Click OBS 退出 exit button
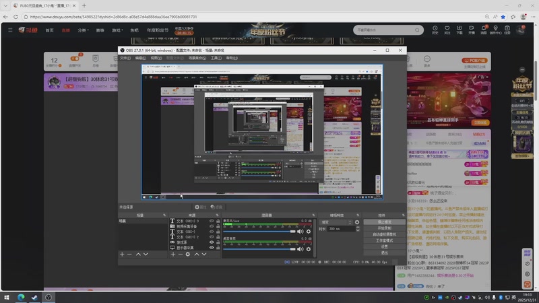539x303 pixels. click(x=384, y=253)
